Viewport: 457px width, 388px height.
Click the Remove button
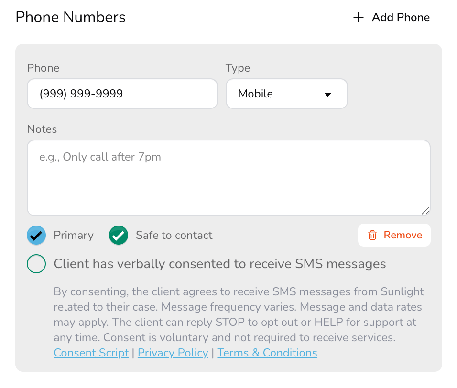tap(394, 235)
